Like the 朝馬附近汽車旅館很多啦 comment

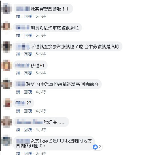tap(18, 35)
